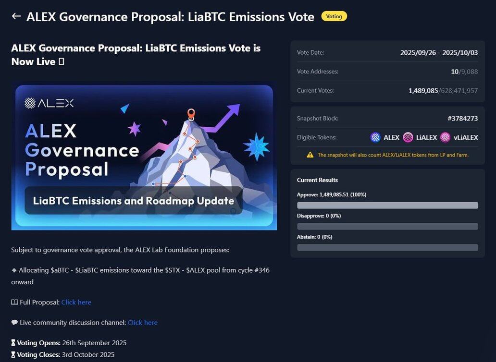This screenshot has height=362, width=496.
Task: Open the Full Proposal Click here link
Action: point(76,302)
